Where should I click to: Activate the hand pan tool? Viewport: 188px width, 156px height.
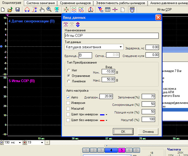(42, 10)
